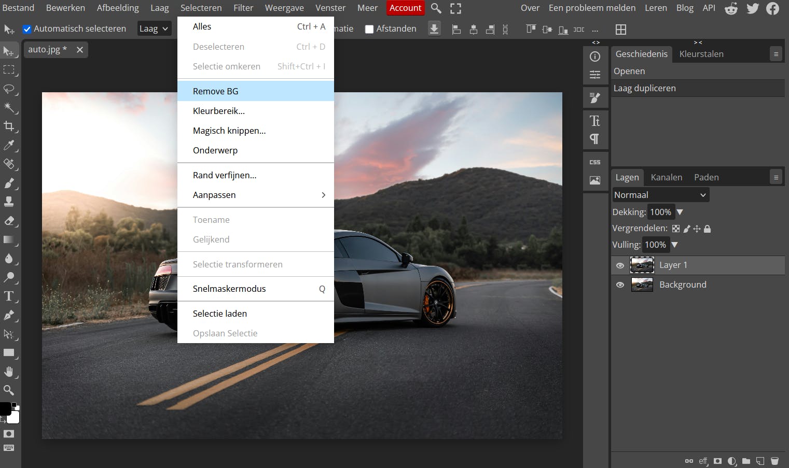
Task: Open the Normaal blend mode dropdown
Action: click(660, 195)
